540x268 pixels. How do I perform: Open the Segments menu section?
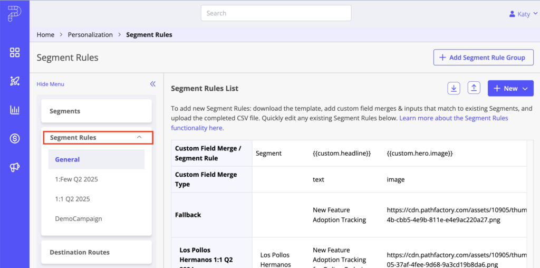pyautogui.click(x=97, y=111)
